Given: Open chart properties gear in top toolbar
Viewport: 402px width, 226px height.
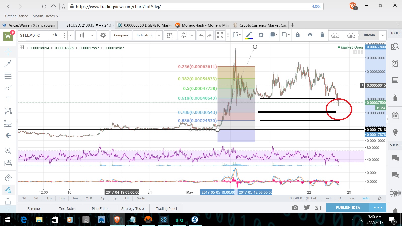Looking at the screenshot, I should click(x=103, y=35).
